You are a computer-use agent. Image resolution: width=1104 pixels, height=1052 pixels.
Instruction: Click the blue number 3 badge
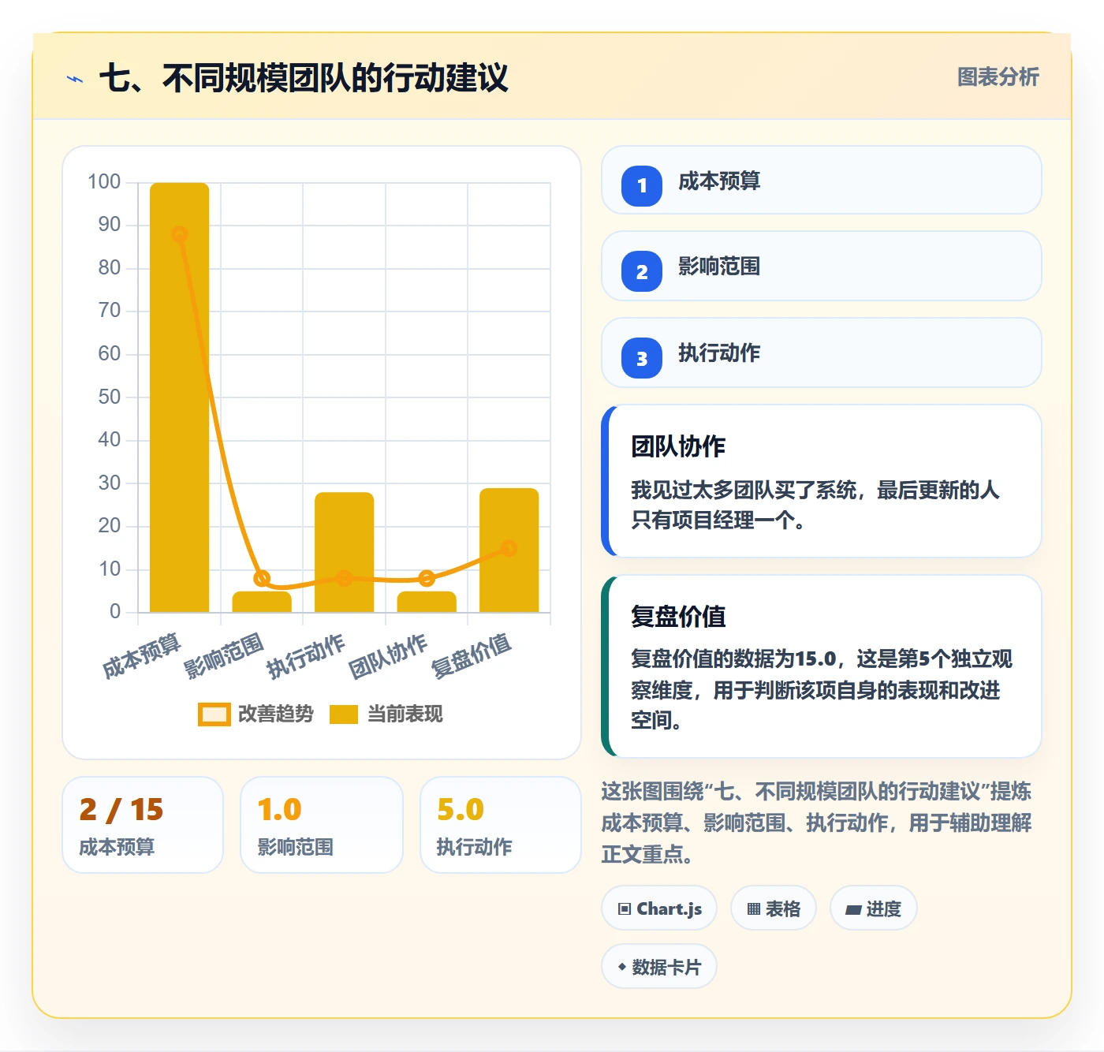click(x=642, y=358)
